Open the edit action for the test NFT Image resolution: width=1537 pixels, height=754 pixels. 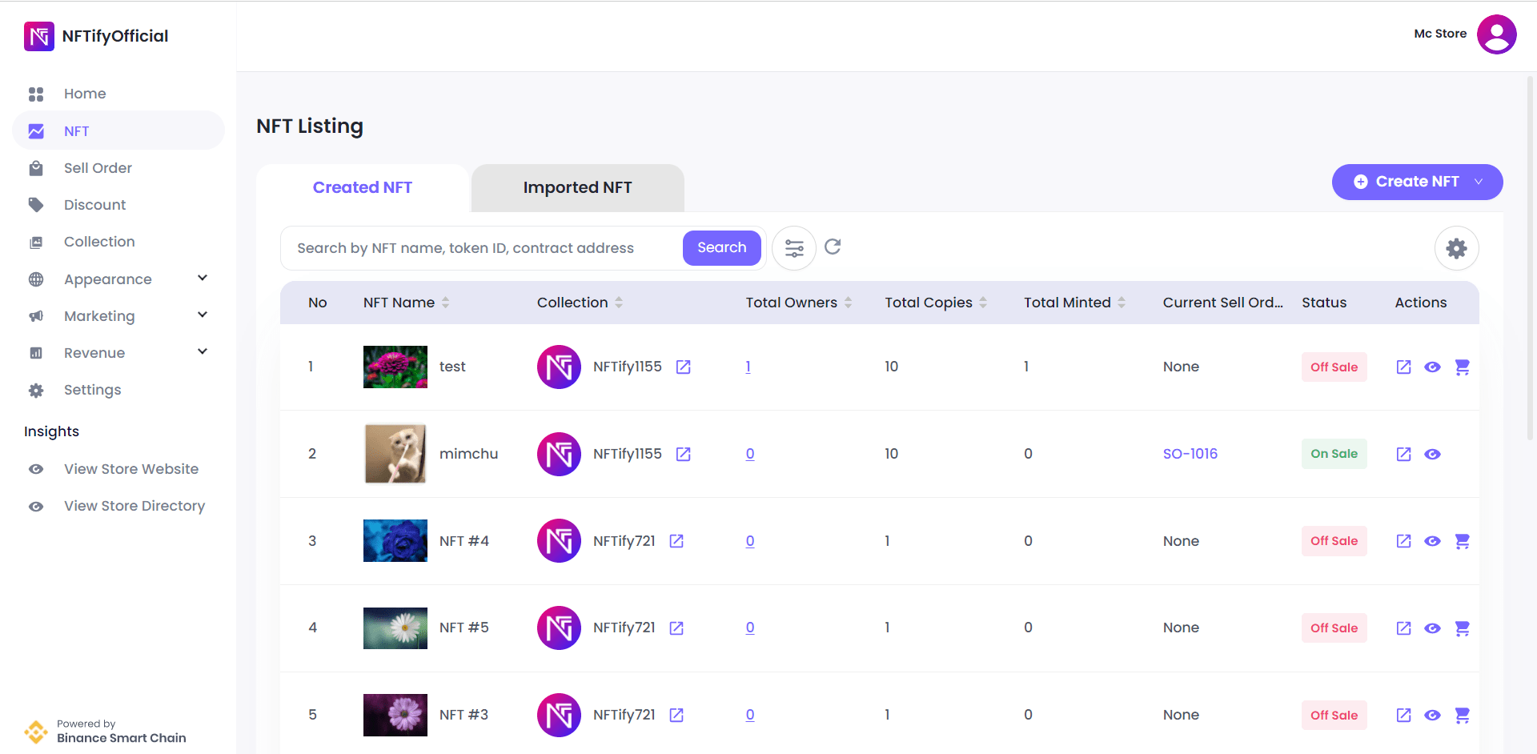point(1403,367)
